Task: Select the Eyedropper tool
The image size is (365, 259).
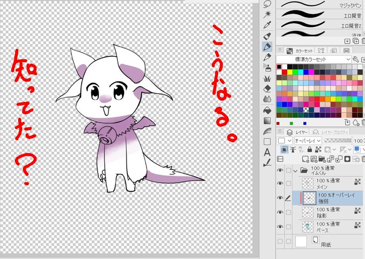Action: 267,25
